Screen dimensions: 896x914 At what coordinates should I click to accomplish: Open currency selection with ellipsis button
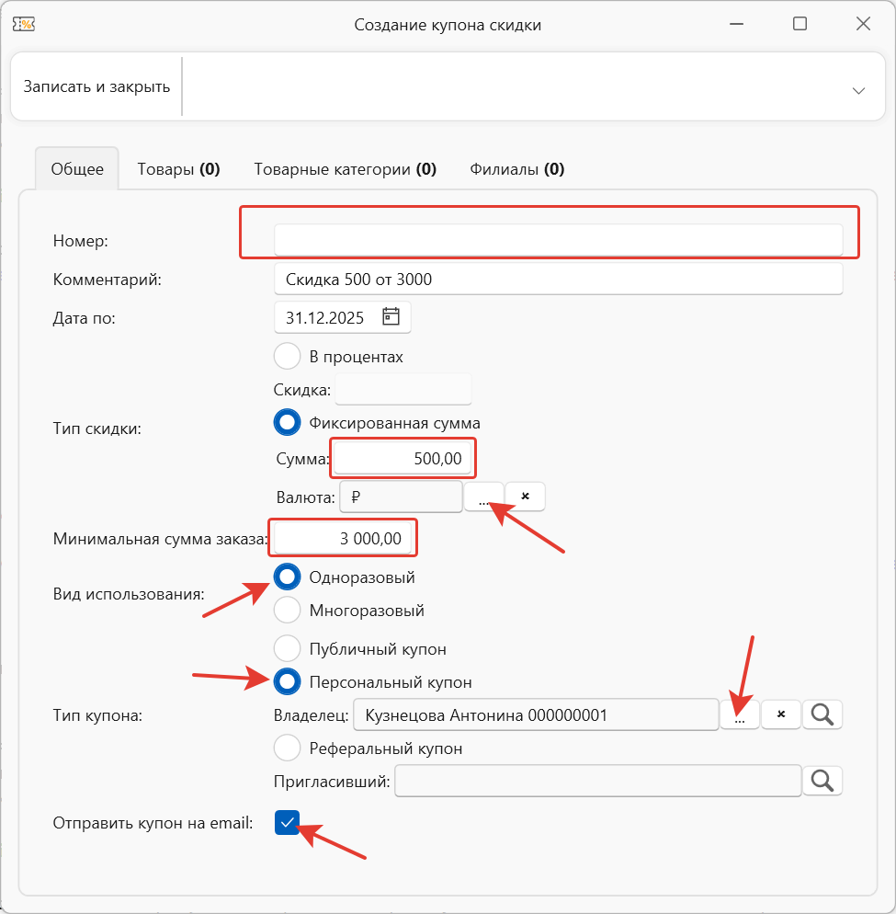483,497
